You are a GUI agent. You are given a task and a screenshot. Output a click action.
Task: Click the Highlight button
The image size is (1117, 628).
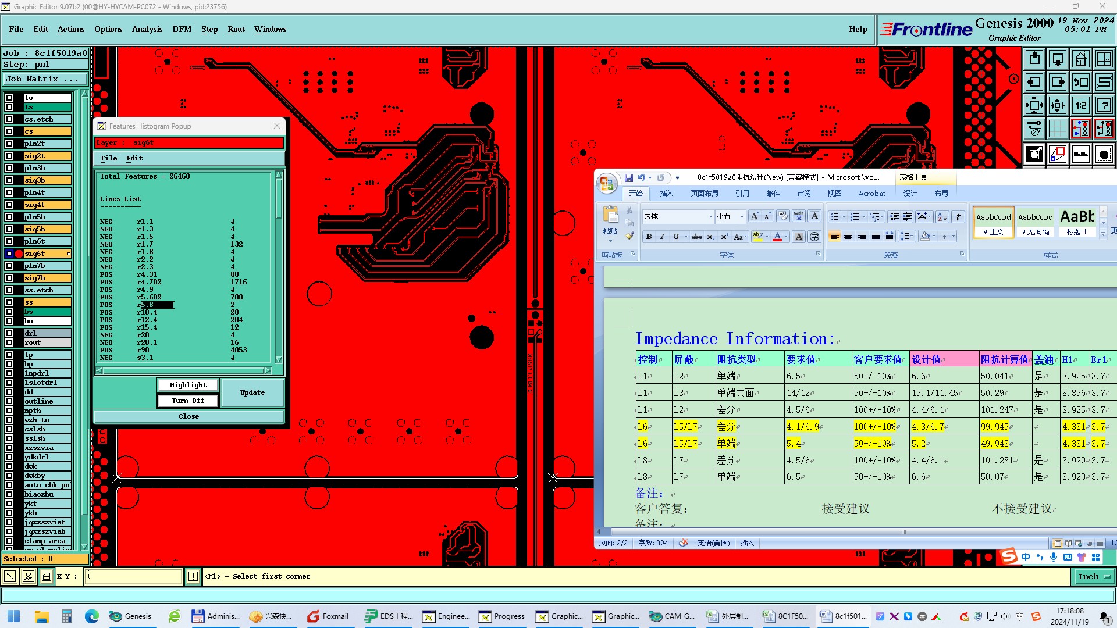click(188, 385)
